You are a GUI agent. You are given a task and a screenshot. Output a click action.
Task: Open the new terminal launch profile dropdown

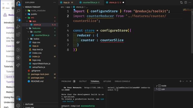tap(183, 81)
